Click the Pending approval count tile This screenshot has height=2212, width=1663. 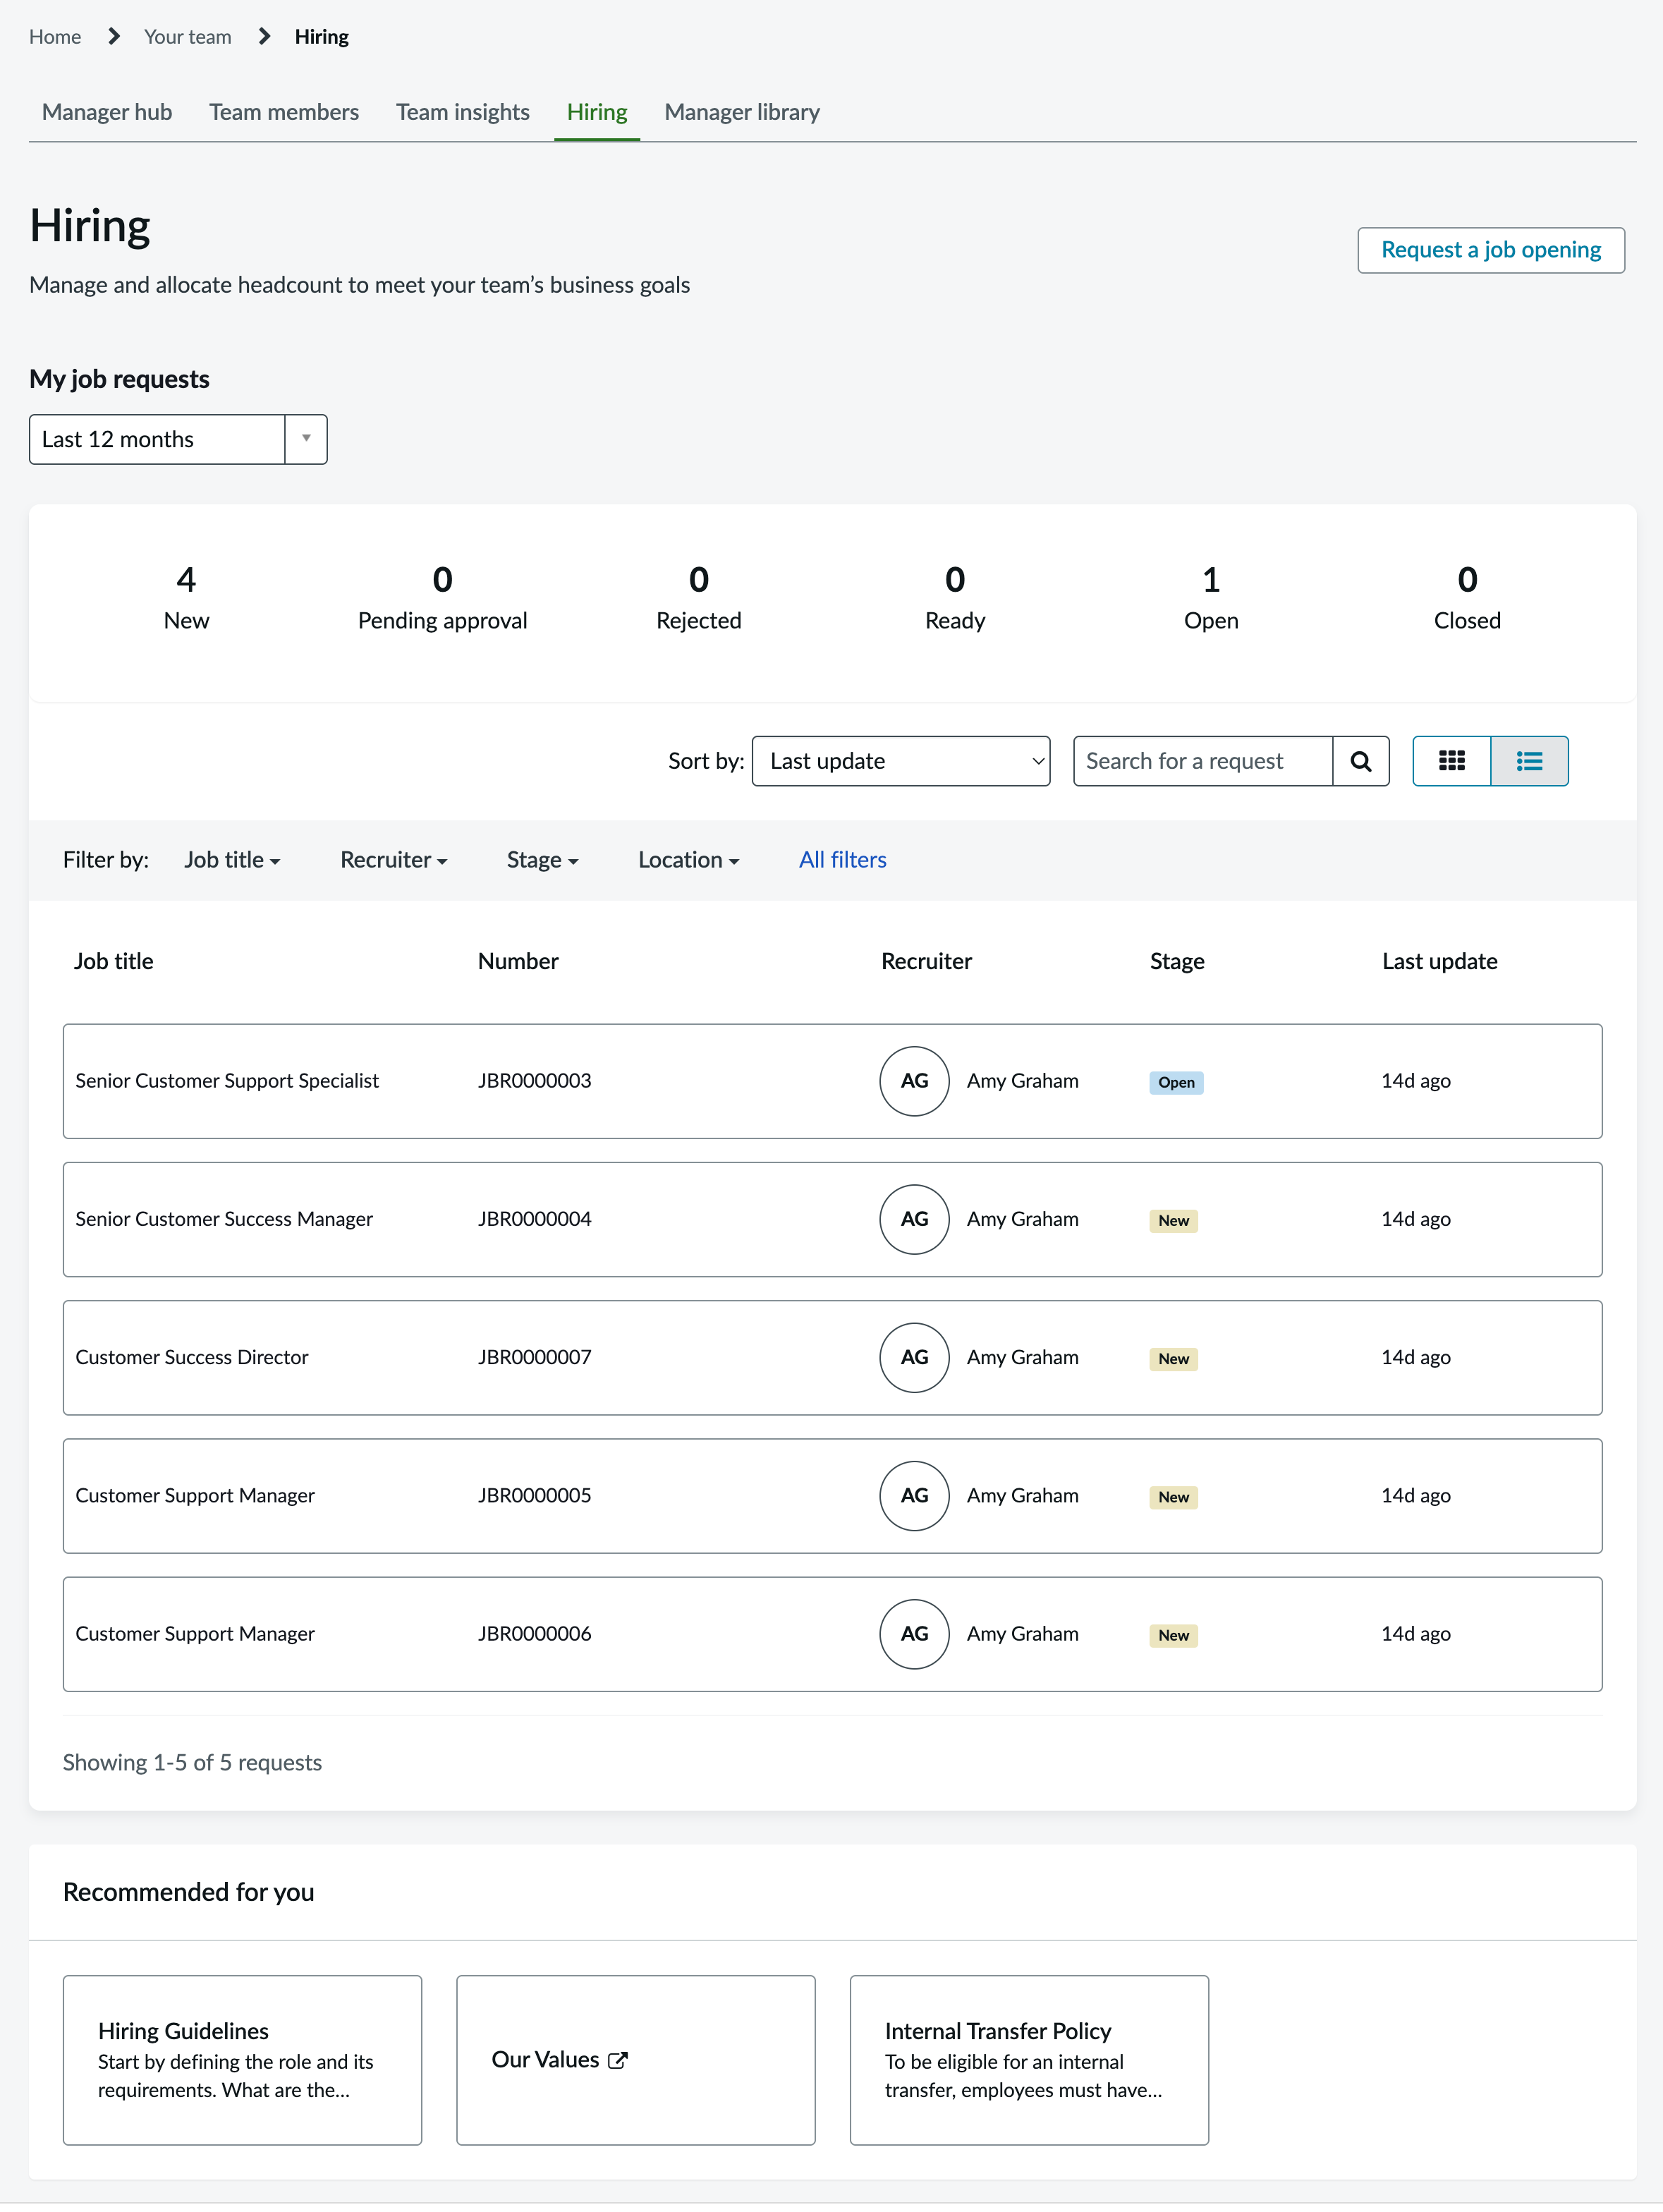442,598
